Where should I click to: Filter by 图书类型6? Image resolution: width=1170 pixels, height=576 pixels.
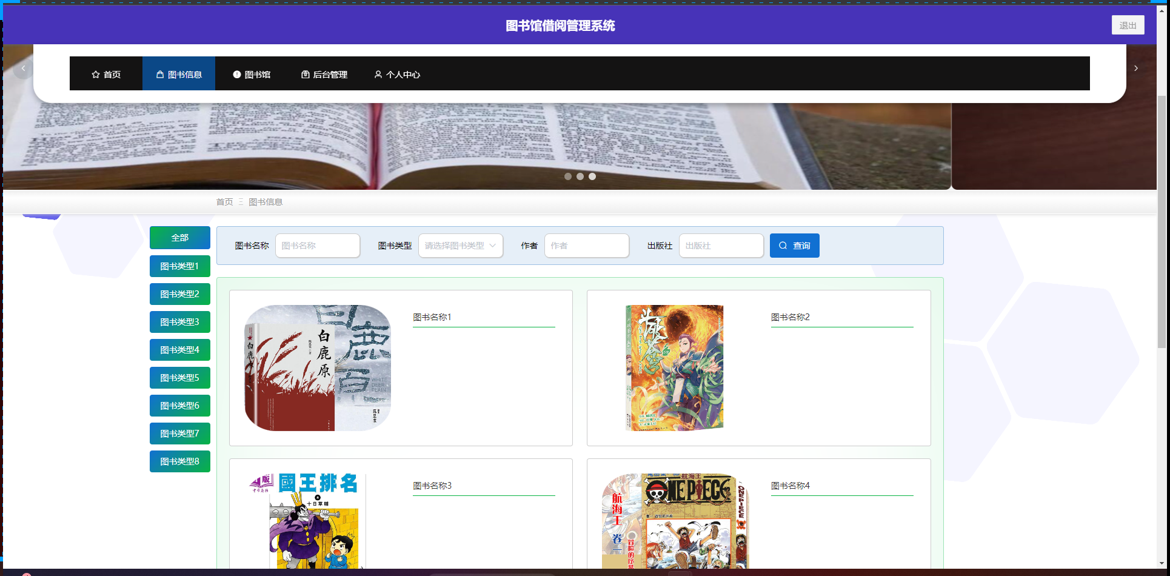coord(180,406)
